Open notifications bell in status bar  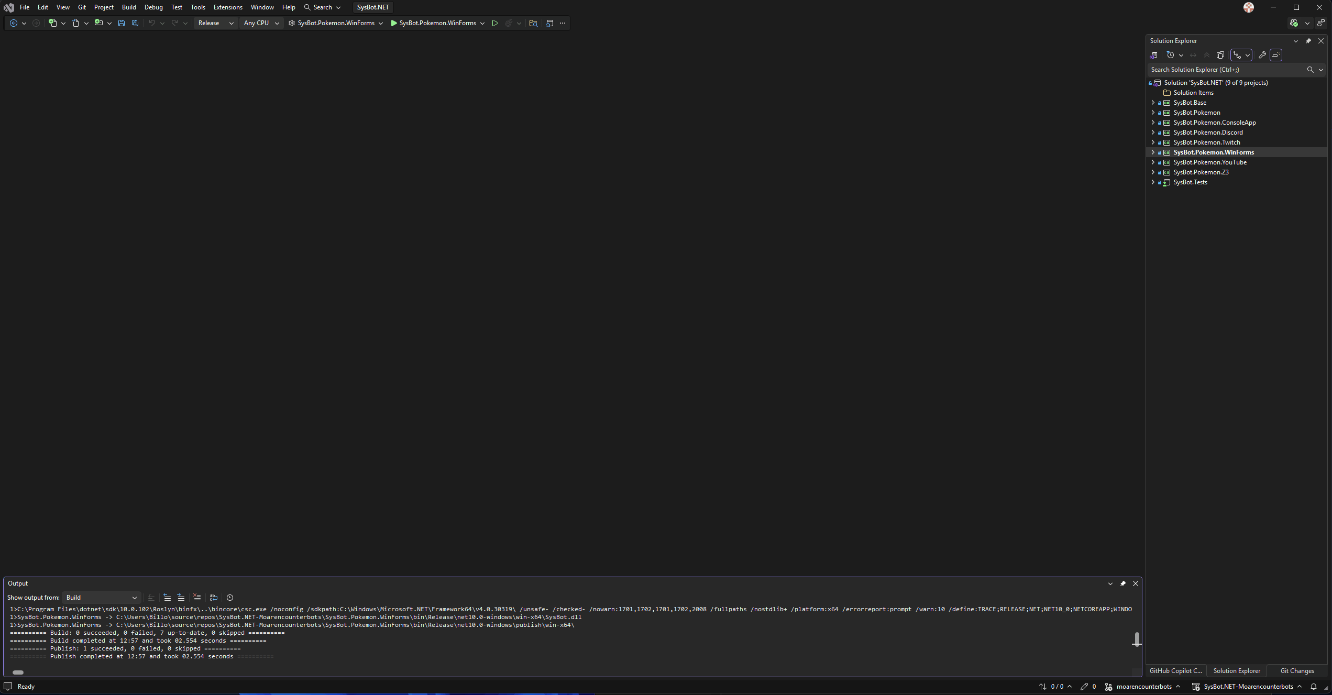point(1313,687)
